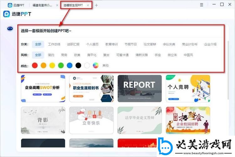Select the 简约 style filter
Screen dimensions: 235x157
coord(51,55)
